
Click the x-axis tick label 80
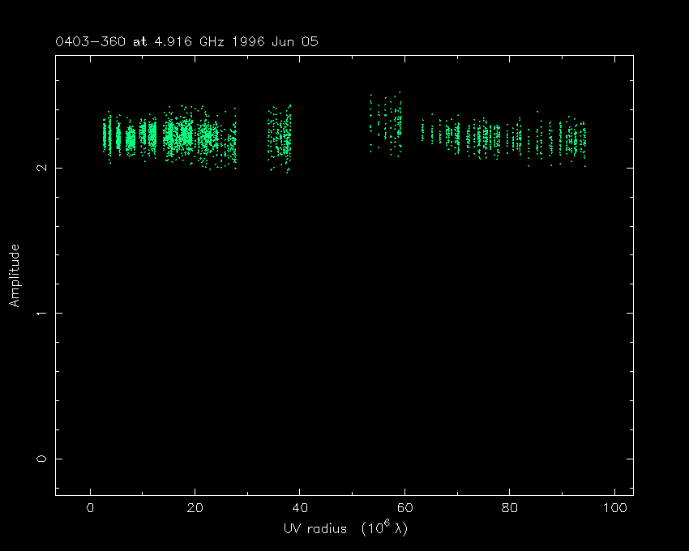(x=510, y=508)
